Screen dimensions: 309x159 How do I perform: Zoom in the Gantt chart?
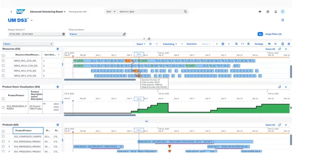point(248,44)
